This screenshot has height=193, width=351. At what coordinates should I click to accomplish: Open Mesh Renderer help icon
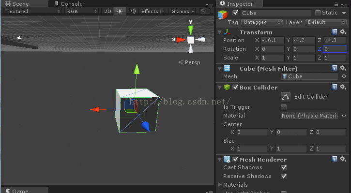click(x=334, y=159)
